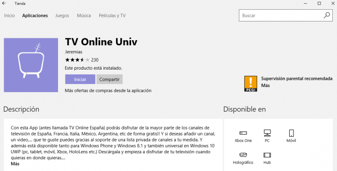Maximize the Tienda window
Image resolution: width=337 pixels, height=171 pixels.
click(x=319, y=3)
